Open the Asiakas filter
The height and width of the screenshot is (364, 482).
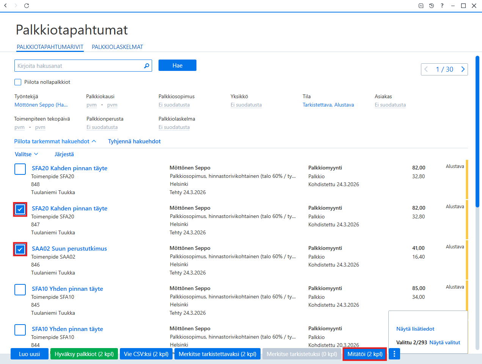(390, 105)
